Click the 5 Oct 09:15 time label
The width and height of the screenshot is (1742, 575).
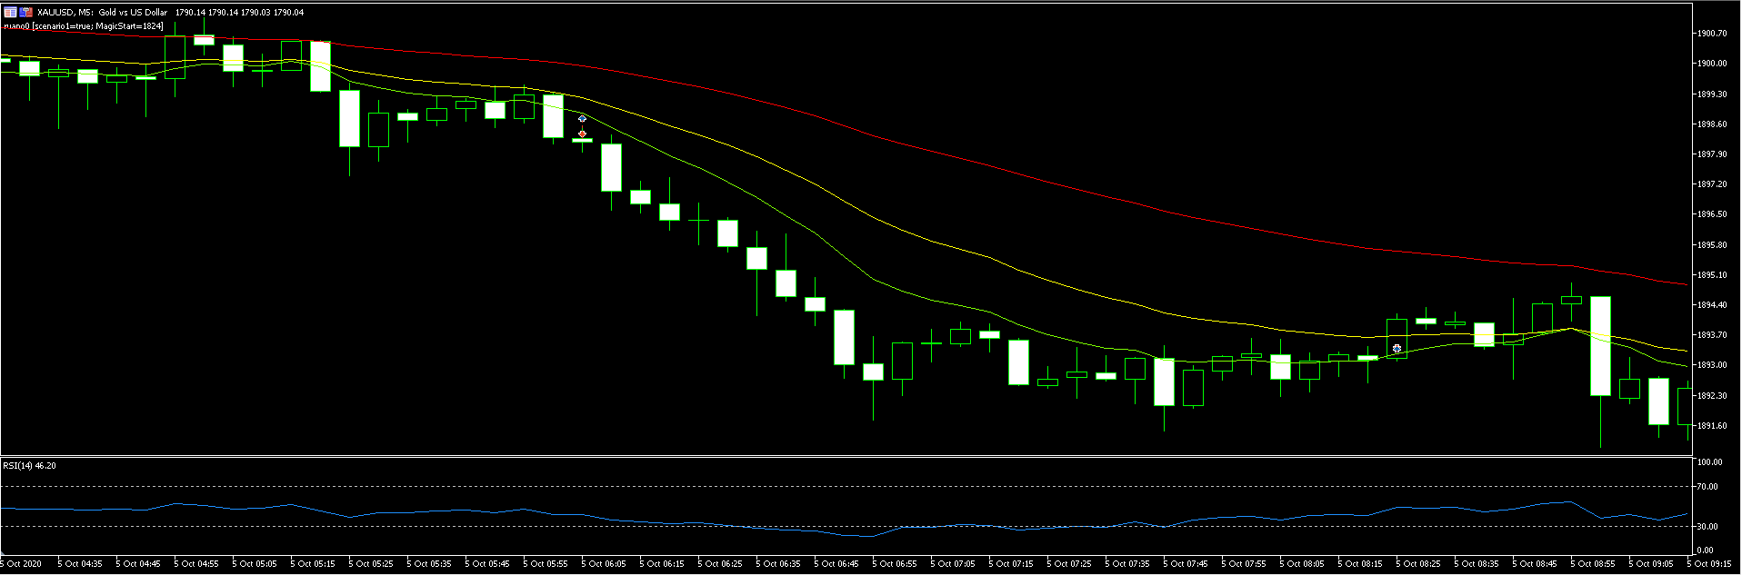(x=1709, y=564)
